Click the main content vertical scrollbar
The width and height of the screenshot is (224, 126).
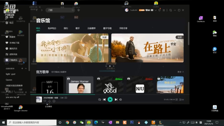pos(189,34)
